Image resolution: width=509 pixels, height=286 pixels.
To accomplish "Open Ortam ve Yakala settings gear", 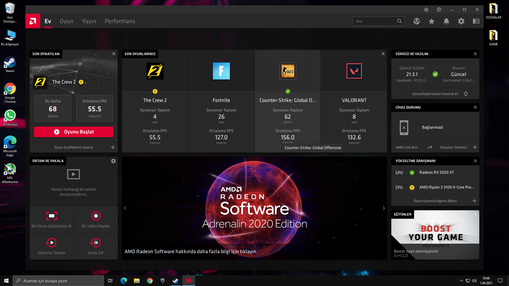I will [x=113, y=161].
